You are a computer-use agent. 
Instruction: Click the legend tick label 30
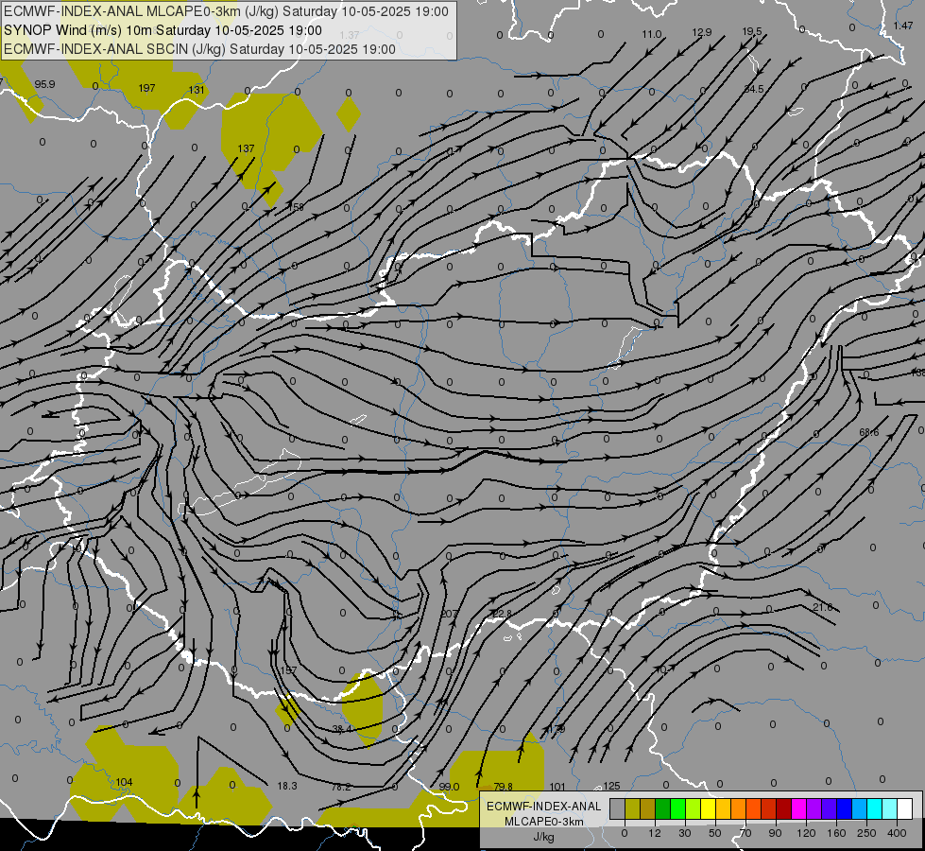(684, 833)
